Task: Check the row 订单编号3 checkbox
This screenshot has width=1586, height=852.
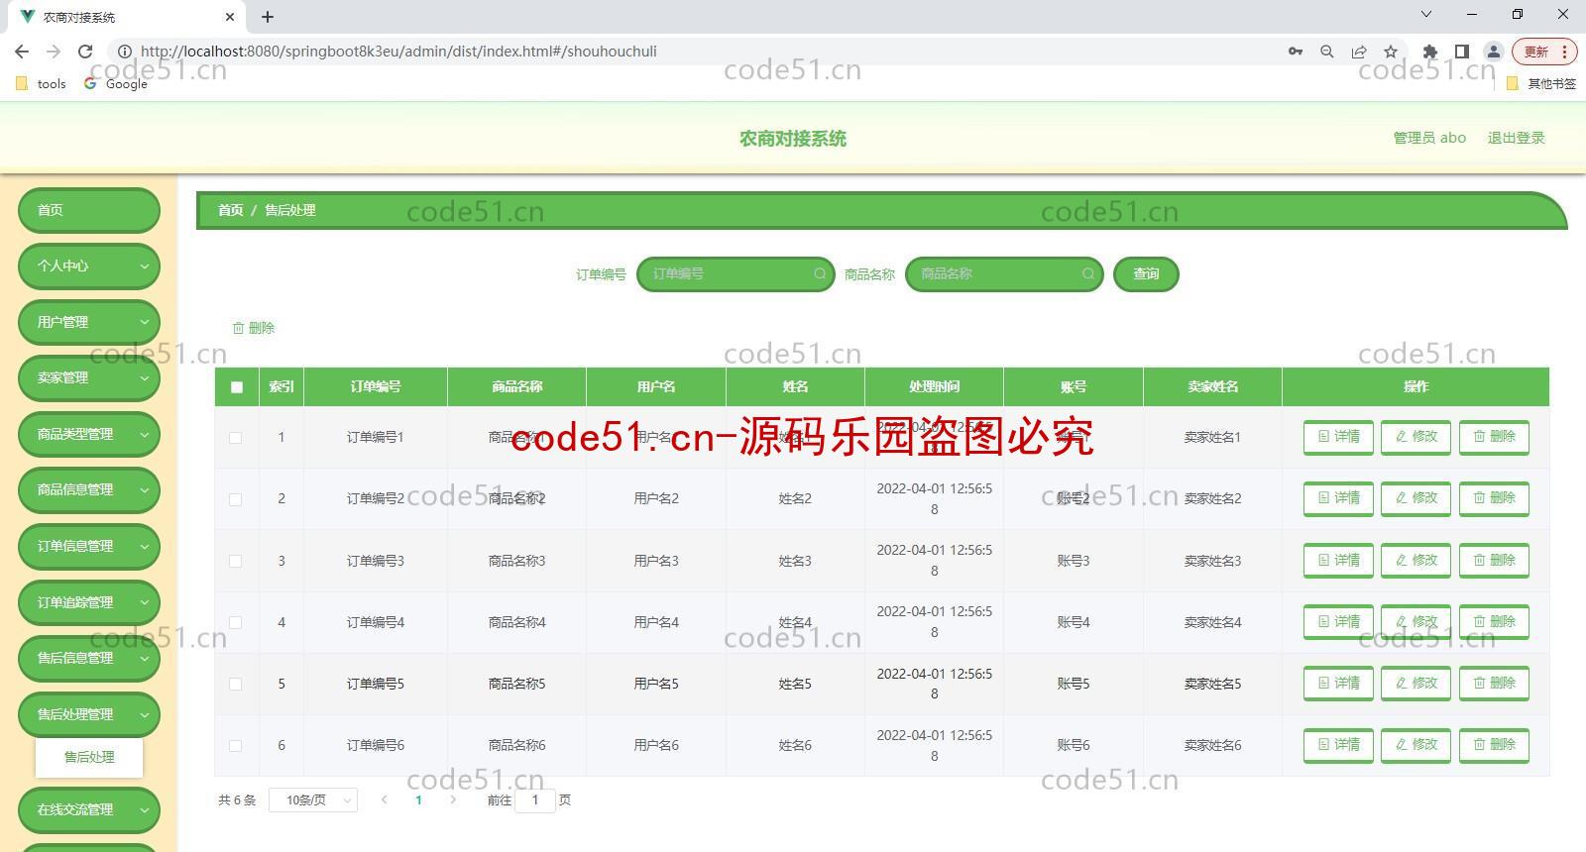Action: click(x=236, y=561)
